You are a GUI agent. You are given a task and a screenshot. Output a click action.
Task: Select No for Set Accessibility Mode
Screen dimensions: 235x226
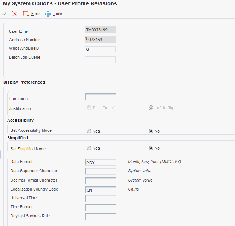pos(151,131)
